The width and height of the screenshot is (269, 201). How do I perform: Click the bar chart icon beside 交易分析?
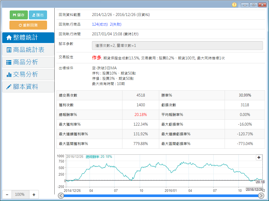9,75
